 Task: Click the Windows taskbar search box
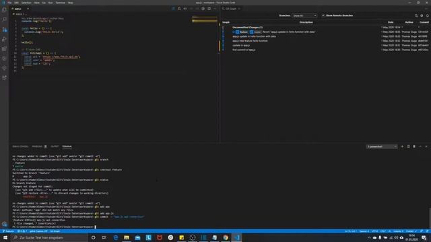pyautogui.click(x=49, y=237)
